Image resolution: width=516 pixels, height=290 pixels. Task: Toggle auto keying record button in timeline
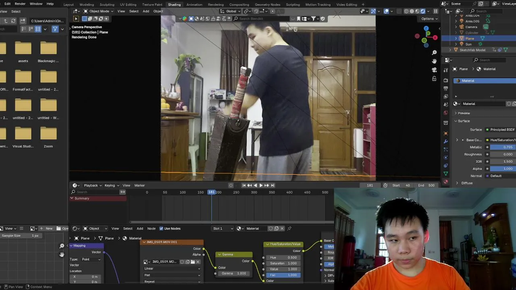231,185
